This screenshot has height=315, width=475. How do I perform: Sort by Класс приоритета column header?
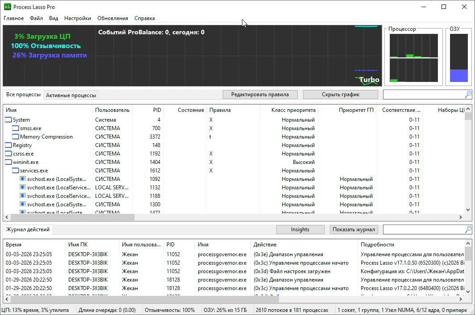(x=293, y=110)
